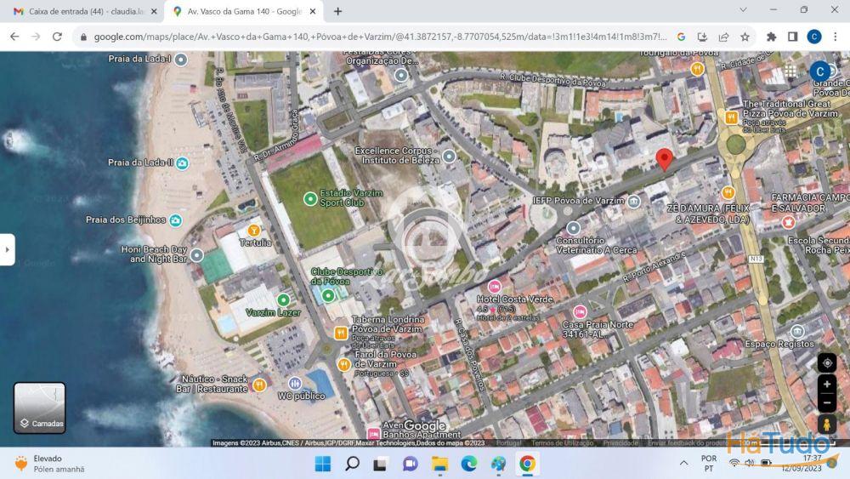Bookmark this page with star icon
The width and height of the screenshot is (850, 479).
tap(745, 37)
